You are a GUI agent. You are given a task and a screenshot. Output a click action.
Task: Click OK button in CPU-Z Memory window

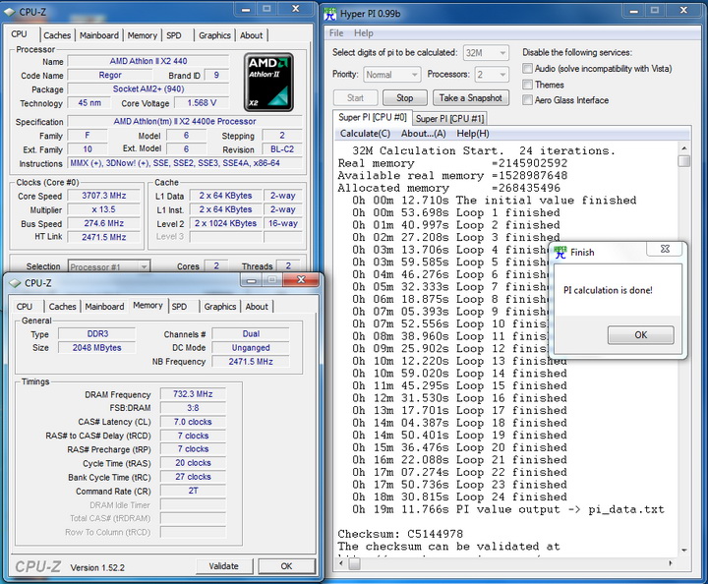point(286,566)
